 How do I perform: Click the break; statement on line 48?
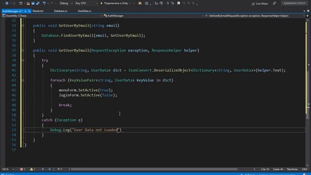[x=65, y=105]
